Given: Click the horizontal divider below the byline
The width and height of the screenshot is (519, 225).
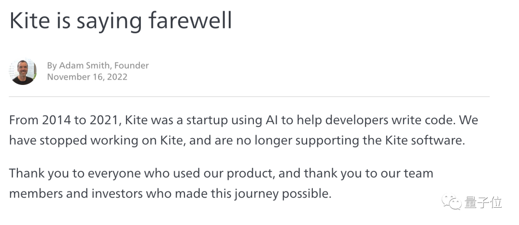Looking at the screenshot, I should [249, 97].
